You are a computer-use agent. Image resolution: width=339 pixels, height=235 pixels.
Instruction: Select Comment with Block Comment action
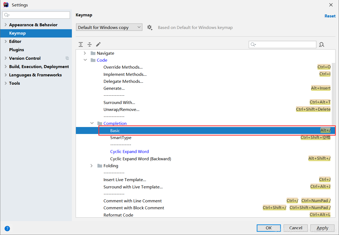[x=134, y=208]
